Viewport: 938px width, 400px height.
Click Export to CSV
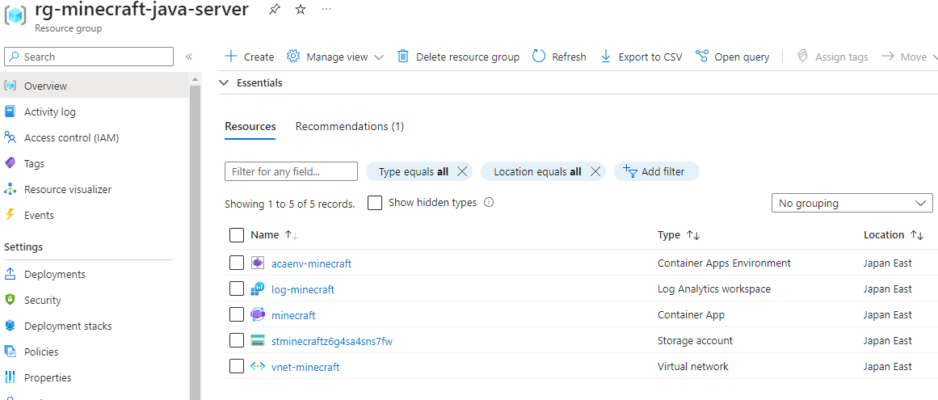(x=641, y=57)
